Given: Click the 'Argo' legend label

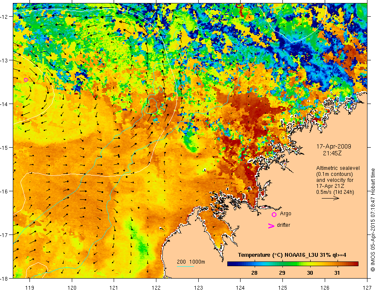Looking at the screenshot, I should coord(285,214).
